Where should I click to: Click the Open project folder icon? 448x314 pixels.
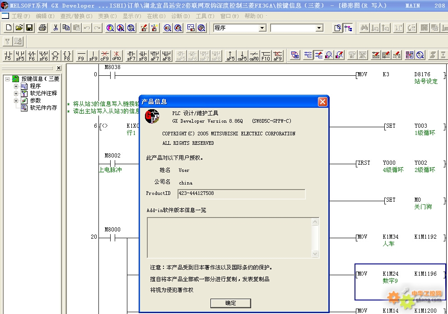coord(19,28)
